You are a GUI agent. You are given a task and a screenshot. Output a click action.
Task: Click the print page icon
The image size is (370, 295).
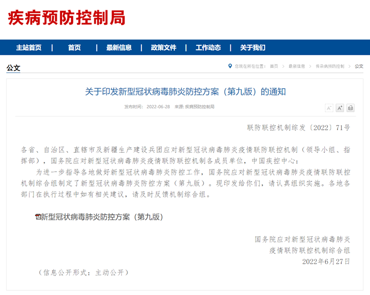[x=351, y=108]
